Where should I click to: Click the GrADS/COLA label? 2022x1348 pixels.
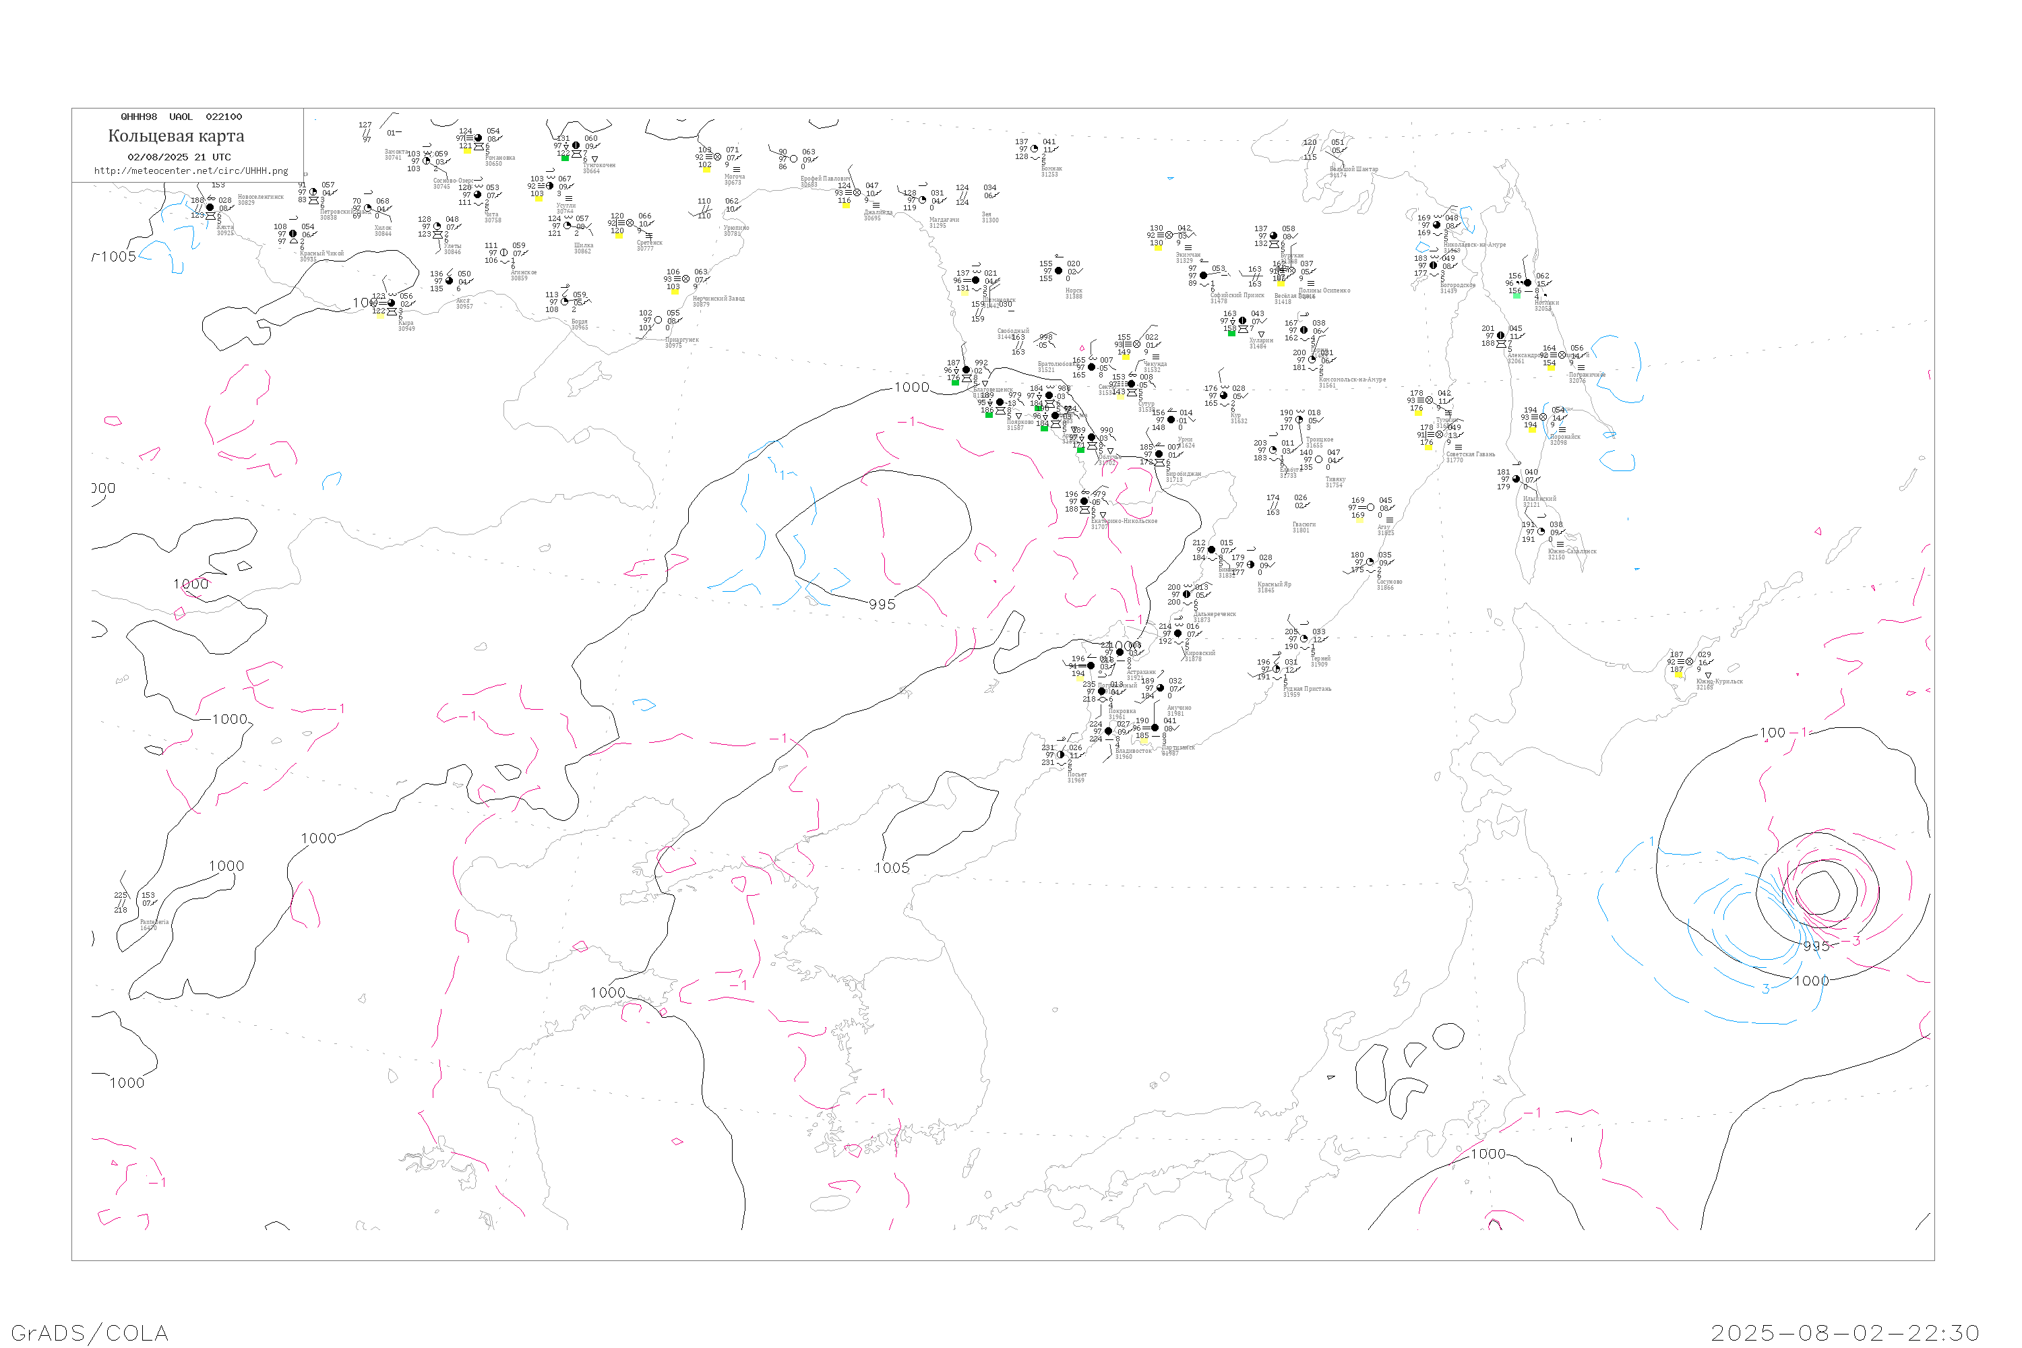[x=90, y=1332]
